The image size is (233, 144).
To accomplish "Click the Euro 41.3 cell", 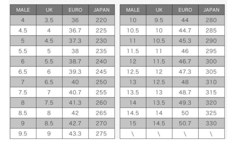I will point(75,103).
